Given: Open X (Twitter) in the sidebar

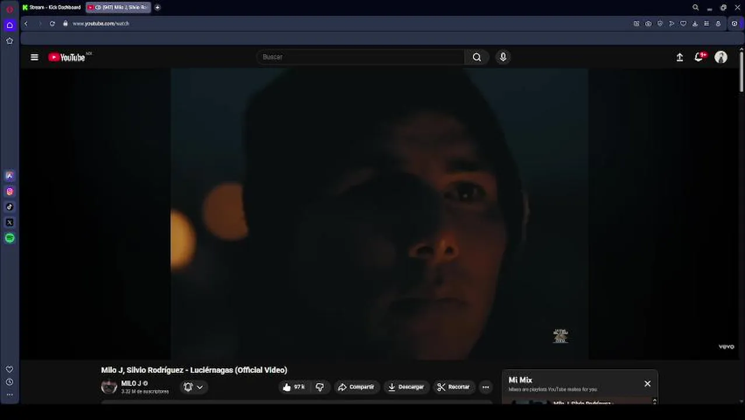Looking at the screenshot, I should pyautogui.click(x=9, y=222).
